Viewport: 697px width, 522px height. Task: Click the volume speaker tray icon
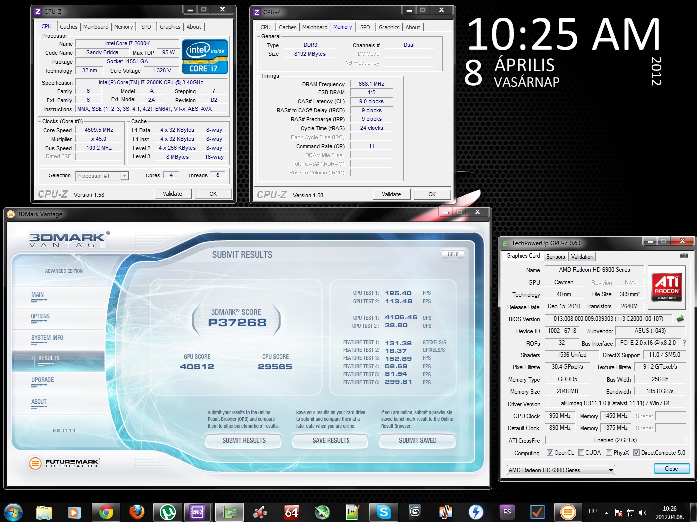(643, 513)
